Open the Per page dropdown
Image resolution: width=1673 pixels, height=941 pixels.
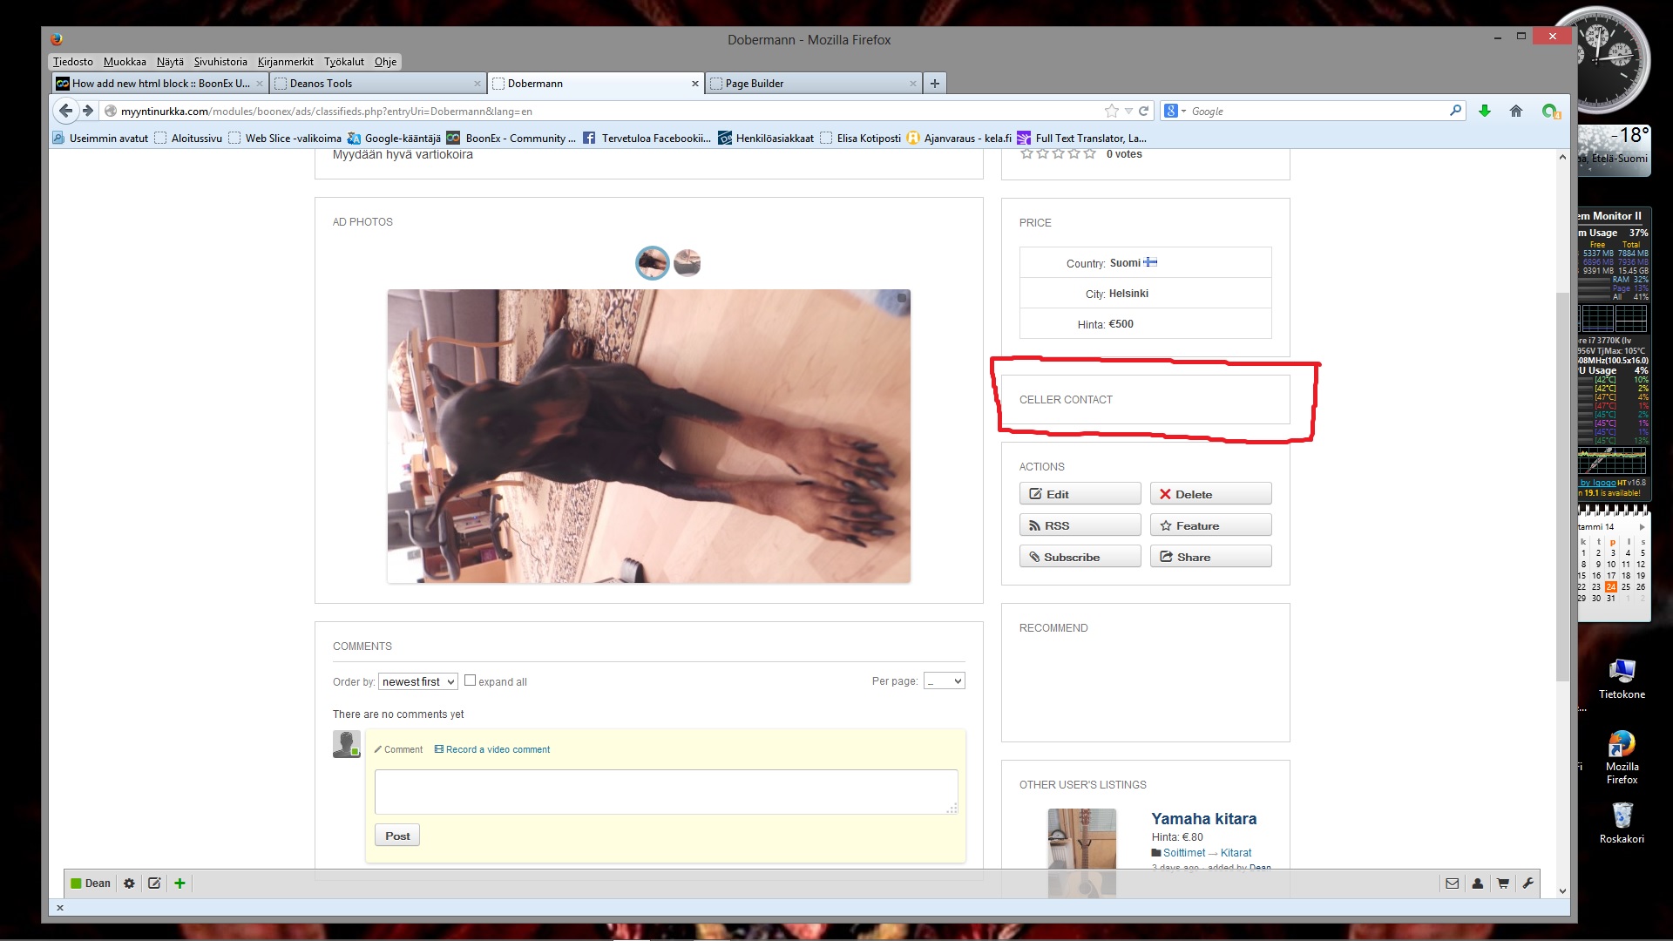pyautogui.click(x=944, y=681)
